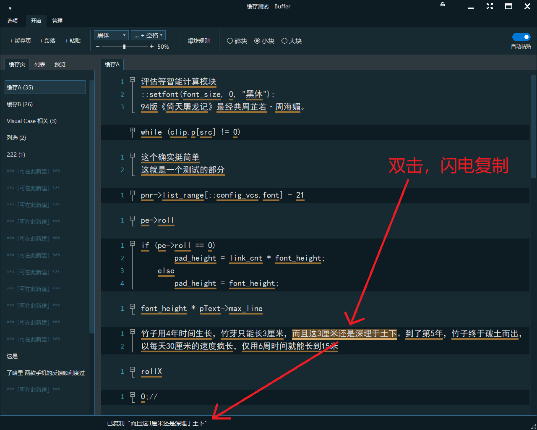Collapse the 竹子用4年时间生长 text block
The width and height of the screenshot is (537, 430).
(x=133, y=332)
